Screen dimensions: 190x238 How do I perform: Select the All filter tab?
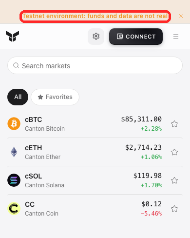pos(18,97)
